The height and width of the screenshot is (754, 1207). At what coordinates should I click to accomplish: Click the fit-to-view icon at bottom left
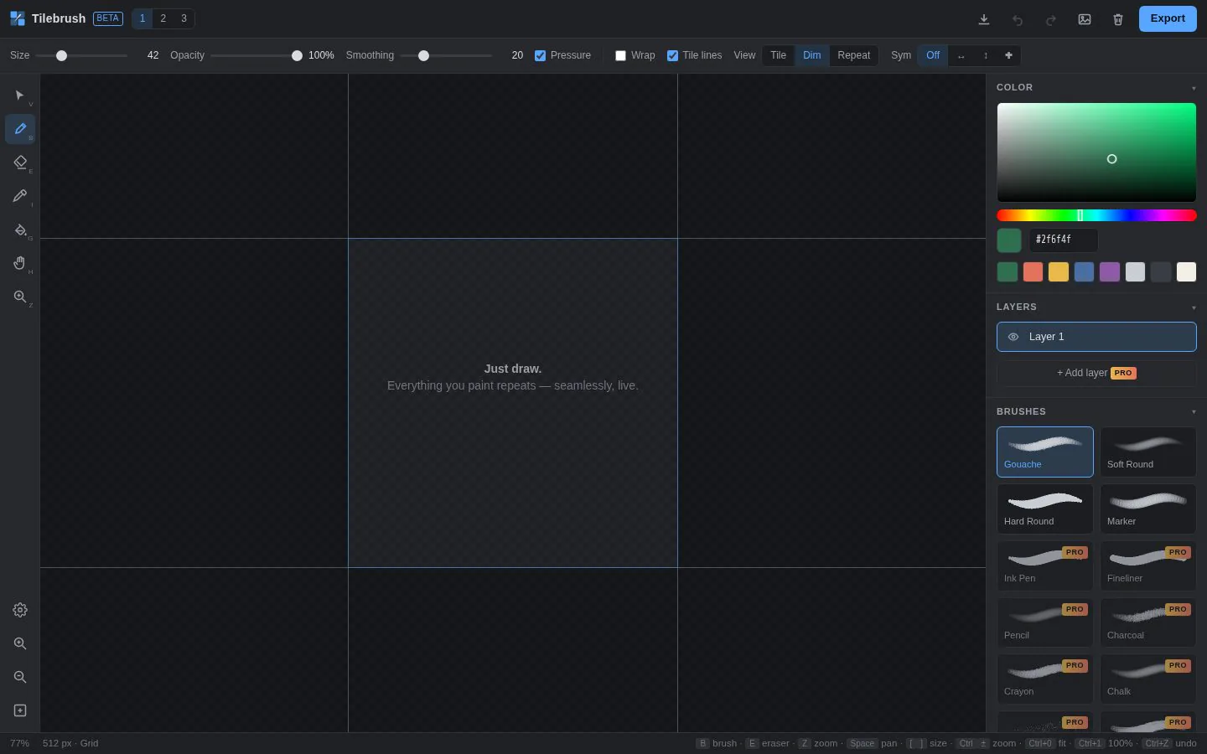20,710
